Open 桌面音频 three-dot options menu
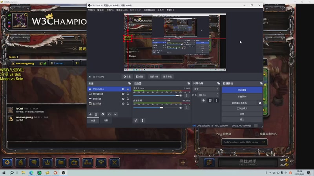Screen dimensions: 314x176 pyautogui.click(x=187, y=108)
